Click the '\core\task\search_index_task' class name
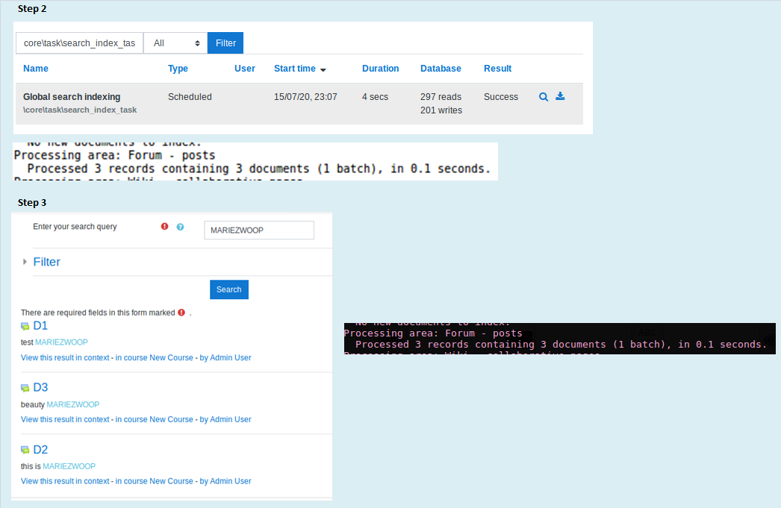The height and width of the screenshot is (508, 781). pos(80,110)
